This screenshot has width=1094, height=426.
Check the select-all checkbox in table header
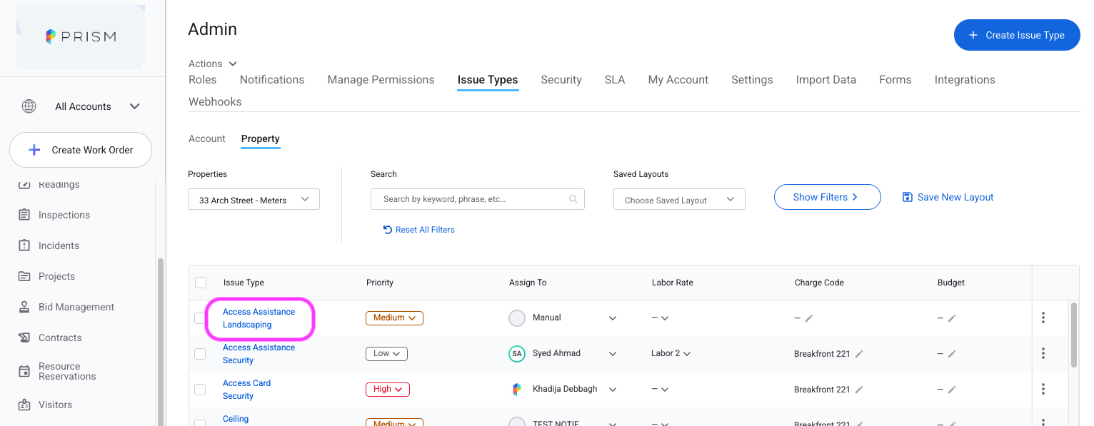pyautogui.click(x=201, y=282)
